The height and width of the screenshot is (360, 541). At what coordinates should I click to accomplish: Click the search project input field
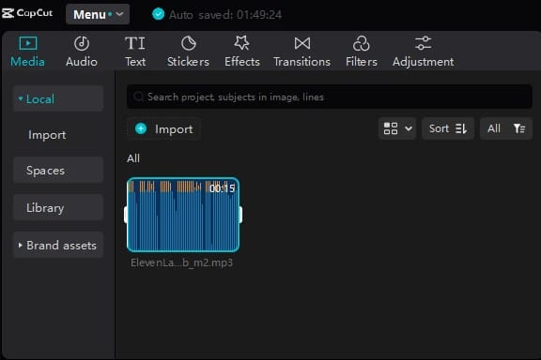pyautogui.click(x=329, y=97)
